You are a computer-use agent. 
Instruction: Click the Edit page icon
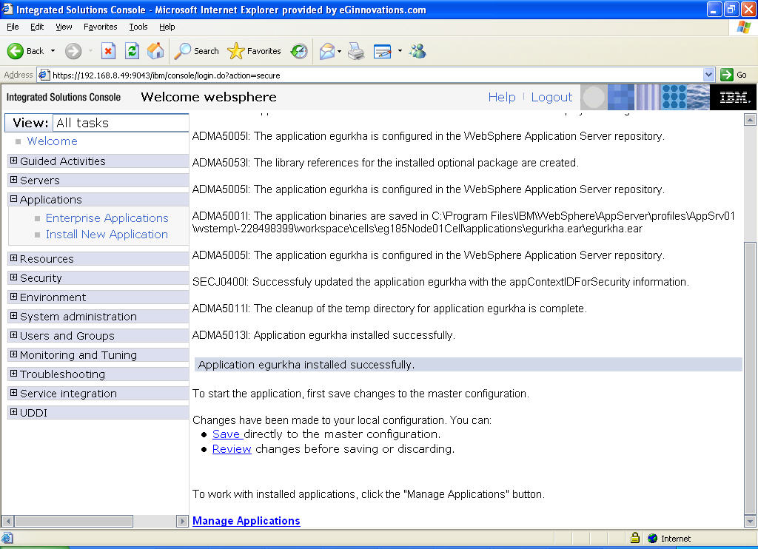click(383, 51)
